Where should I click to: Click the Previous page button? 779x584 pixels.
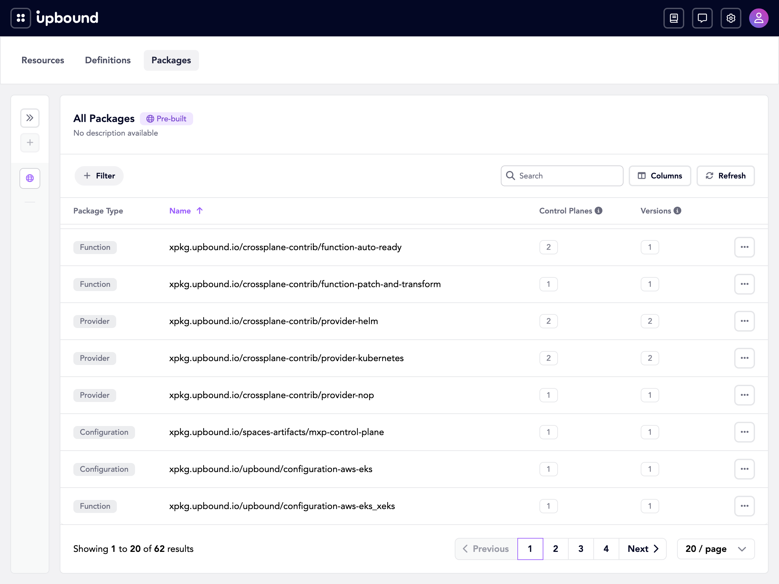(x=486, y=549)
